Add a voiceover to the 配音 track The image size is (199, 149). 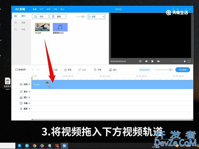29,109
